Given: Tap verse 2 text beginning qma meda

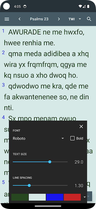Looking at the screenshot, I should pos(47,65).
